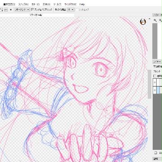Open the カラー (Color) menu
This screenshot has height=162, width=162.
(x=36, y=4)
